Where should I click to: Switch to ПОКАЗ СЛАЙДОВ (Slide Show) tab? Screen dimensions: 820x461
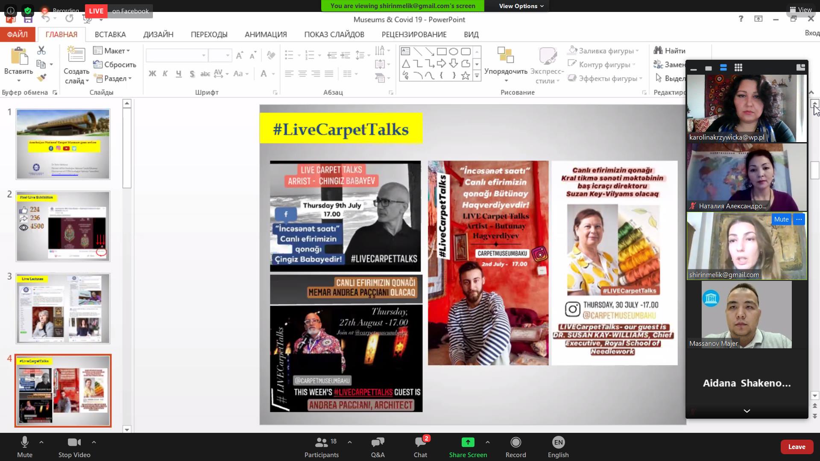tap(334, 34)
